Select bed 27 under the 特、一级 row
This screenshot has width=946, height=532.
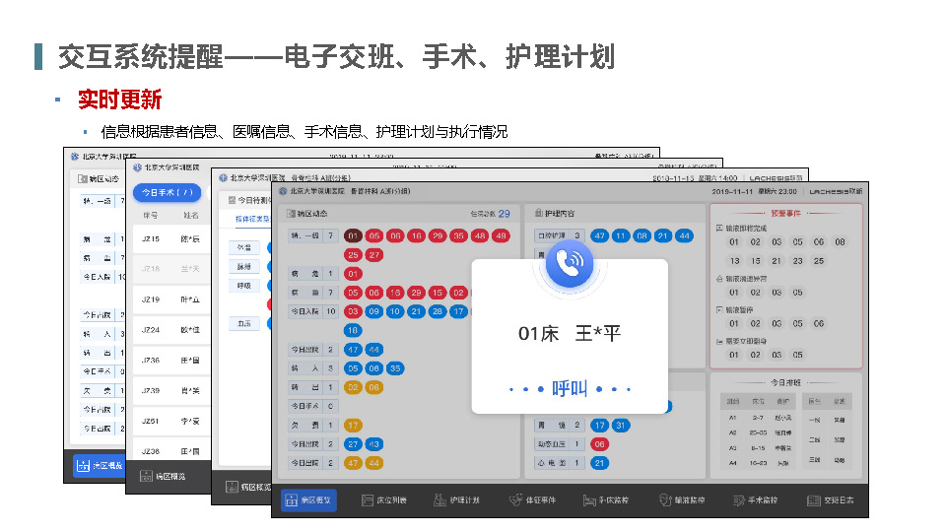pyautogui.click(x=374, y=254)
